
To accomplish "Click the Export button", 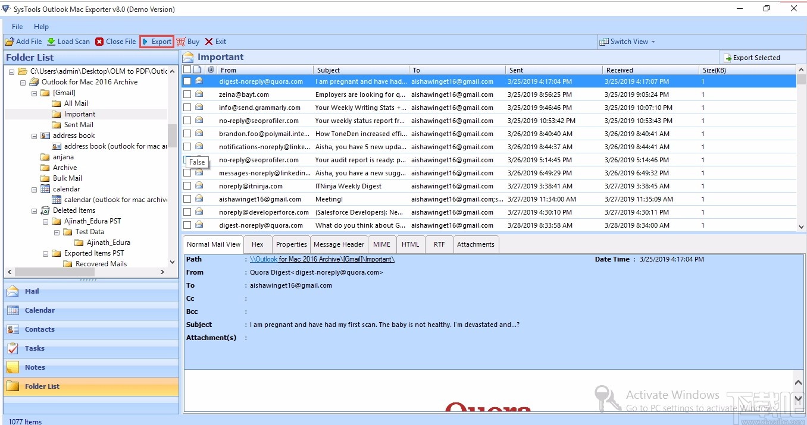I will pos(156,42).
